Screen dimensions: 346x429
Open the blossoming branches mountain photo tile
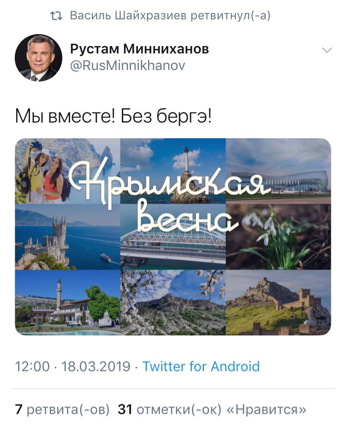[x=173, y=303]
